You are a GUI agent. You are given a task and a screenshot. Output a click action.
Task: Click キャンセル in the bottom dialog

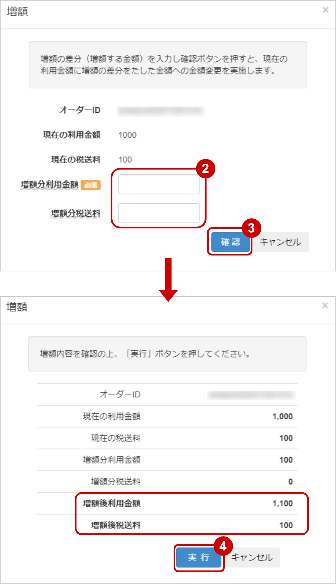click(x=253, y=557)
